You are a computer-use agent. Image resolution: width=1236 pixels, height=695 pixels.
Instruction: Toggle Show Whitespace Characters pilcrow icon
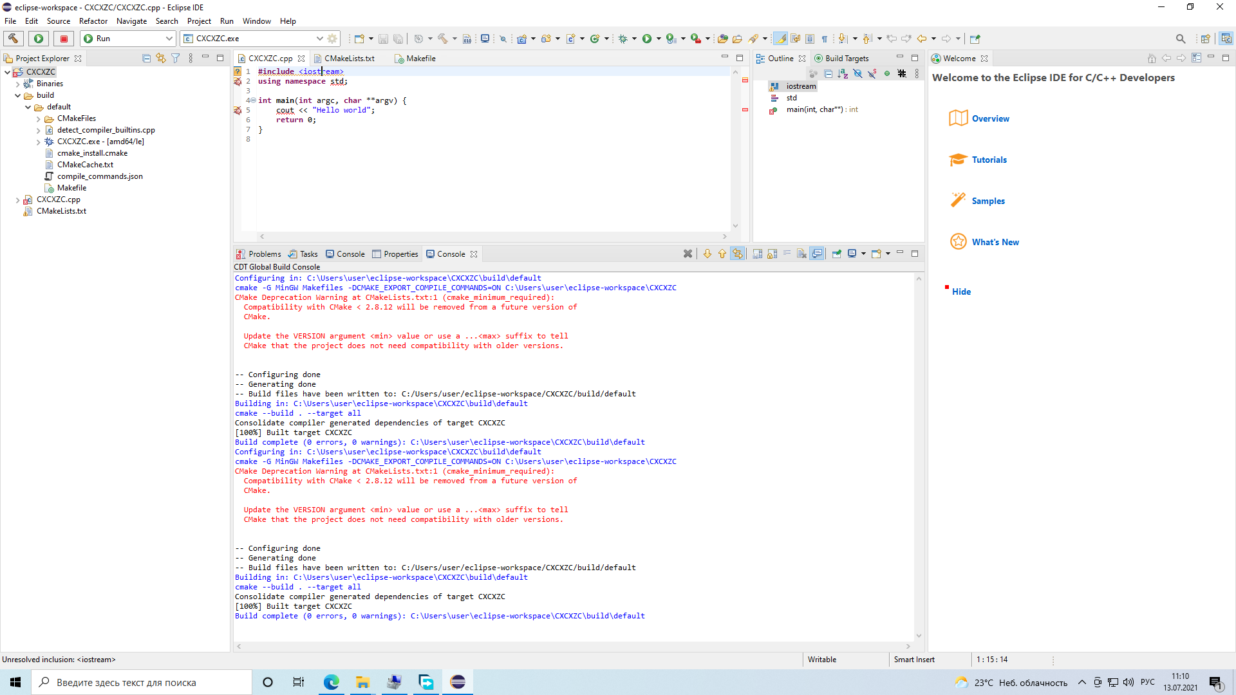tap(825, 39)
